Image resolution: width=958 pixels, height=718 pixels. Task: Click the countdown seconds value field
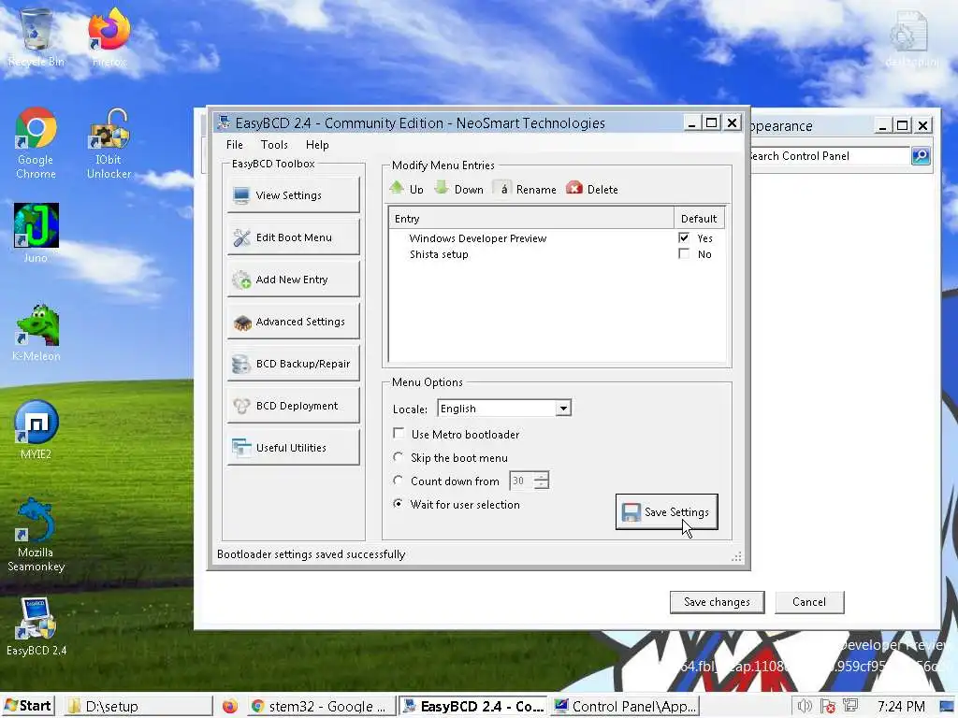[520, 481]
